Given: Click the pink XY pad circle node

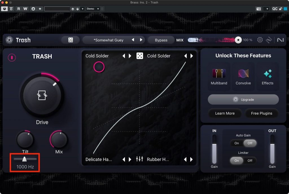Looking at the screenshot, I should coord(99,67).
